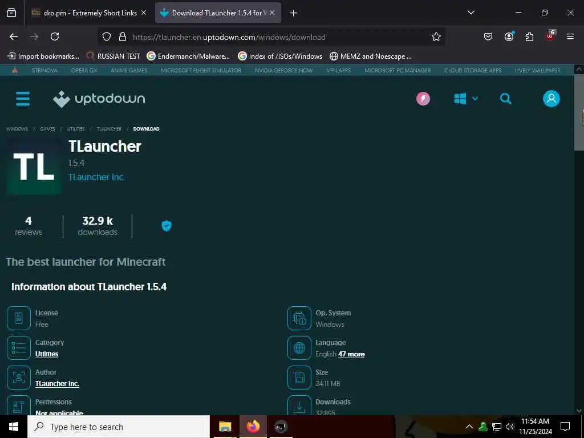Click the Permissions info icon
Image resolution: width=584 pixels, height=438 pixels.
pos(19,405)
